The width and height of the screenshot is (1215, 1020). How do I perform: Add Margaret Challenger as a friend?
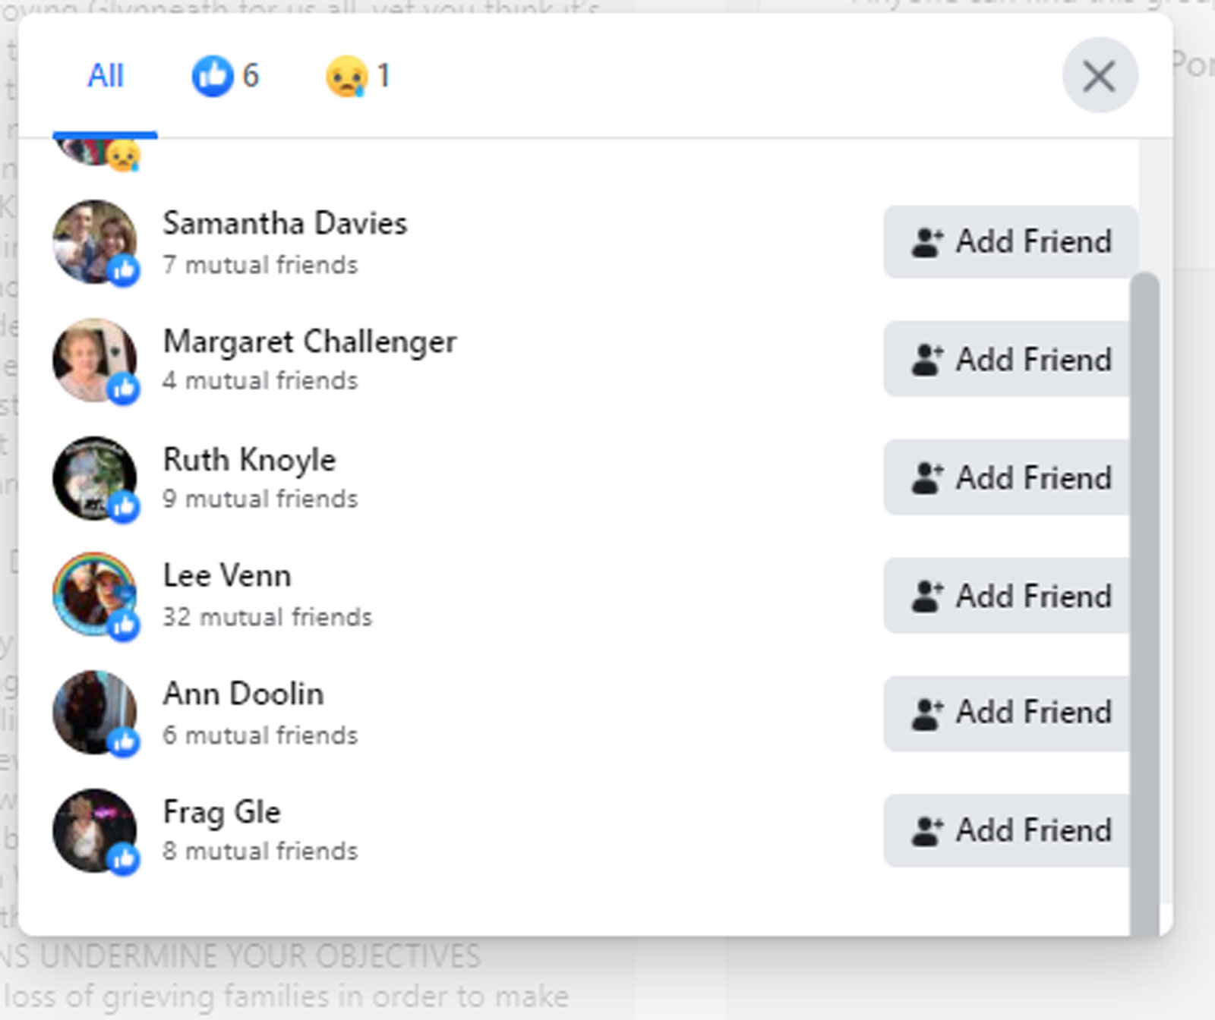point(1007,359)
